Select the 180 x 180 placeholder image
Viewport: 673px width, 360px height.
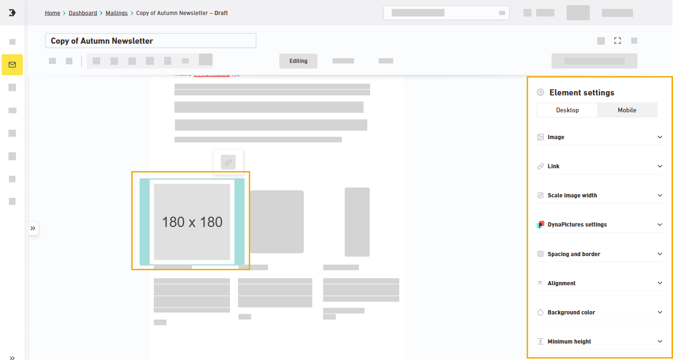(192, 222)
